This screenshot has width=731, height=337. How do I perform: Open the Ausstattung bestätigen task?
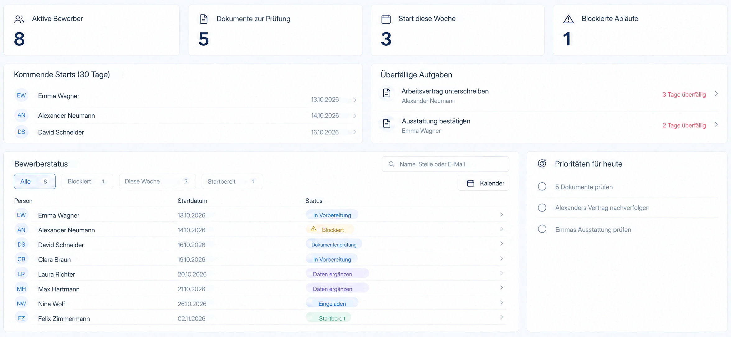coord(549,125)
